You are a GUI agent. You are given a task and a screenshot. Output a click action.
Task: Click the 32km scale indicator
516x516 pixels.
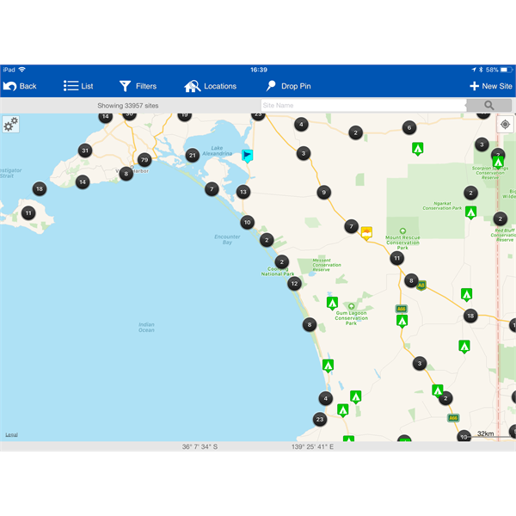click(485, 433)
